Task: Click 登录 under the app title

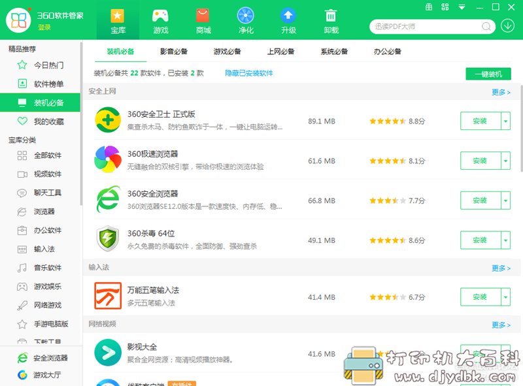Action: point(44,27)
